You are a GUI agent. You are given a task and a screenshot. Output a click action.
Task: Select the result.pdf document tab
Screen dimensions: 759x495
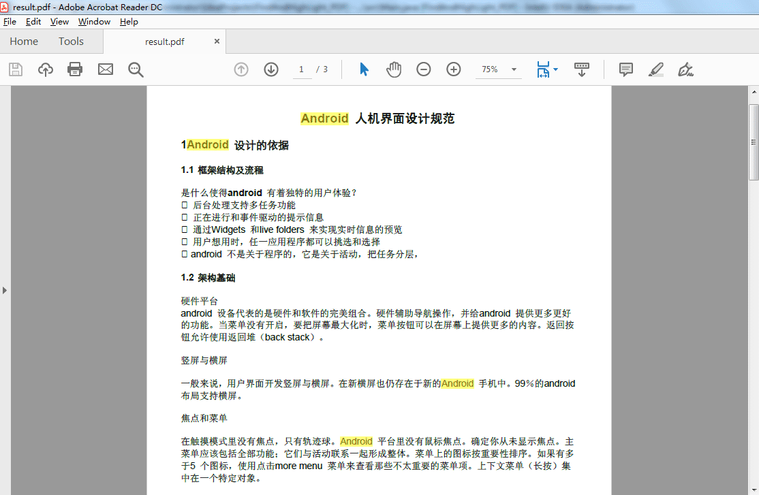165,42
